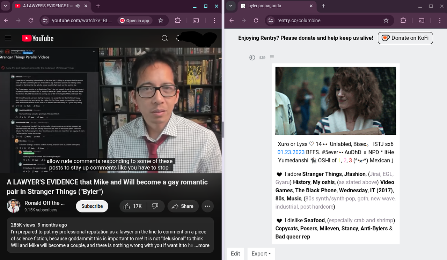Open Chrome three-dot menu in YouTube window
Image resolution: width=447 pixels, height=260 pixels.
[x=214, y=21]
